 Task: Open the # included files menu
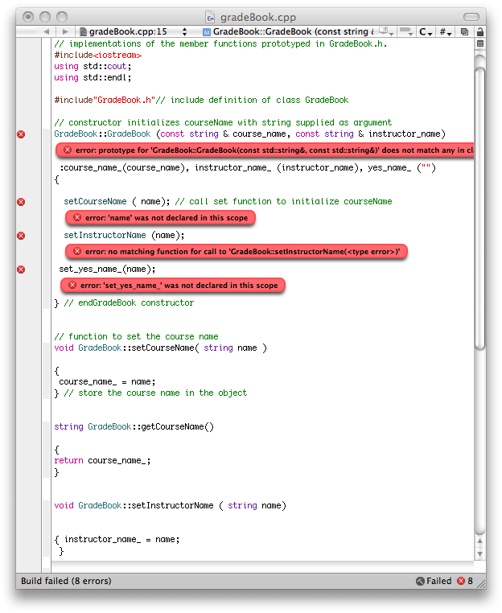(x=446, y=31)
